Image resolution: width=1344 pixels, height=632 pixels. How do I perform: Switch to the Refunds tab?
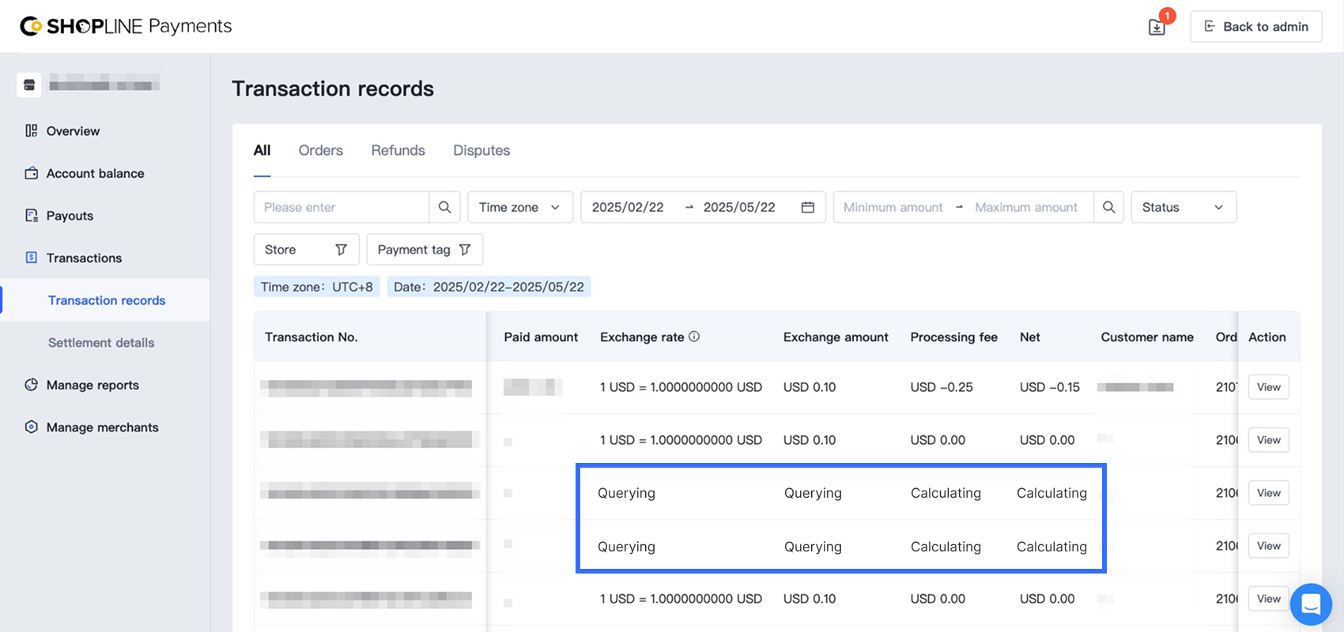point(398,150)
